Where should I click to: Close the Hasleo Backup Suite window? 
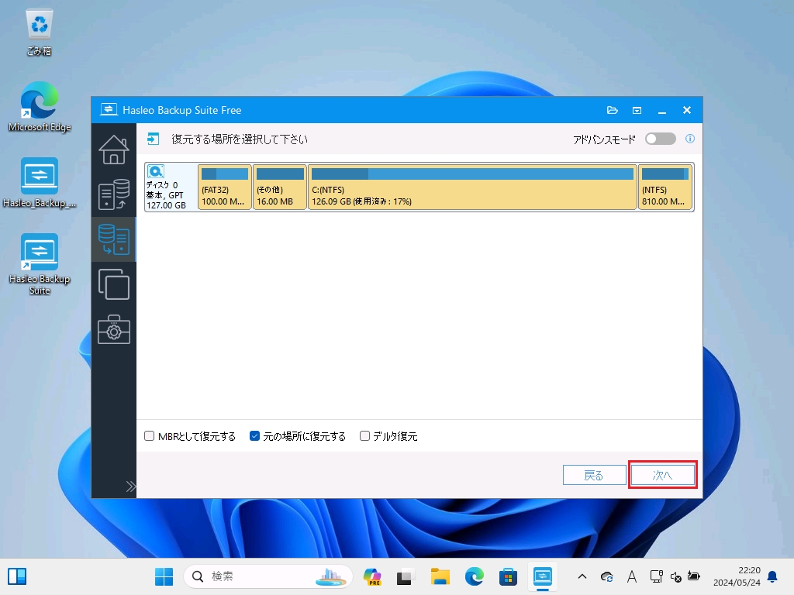click(687, 110)
